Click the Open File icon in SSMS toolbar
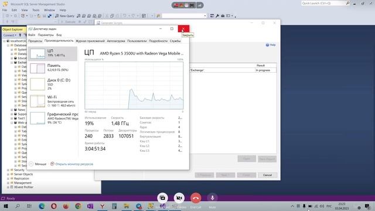The width and height of the screenshot is (375, 211). (x=39, y=16)
